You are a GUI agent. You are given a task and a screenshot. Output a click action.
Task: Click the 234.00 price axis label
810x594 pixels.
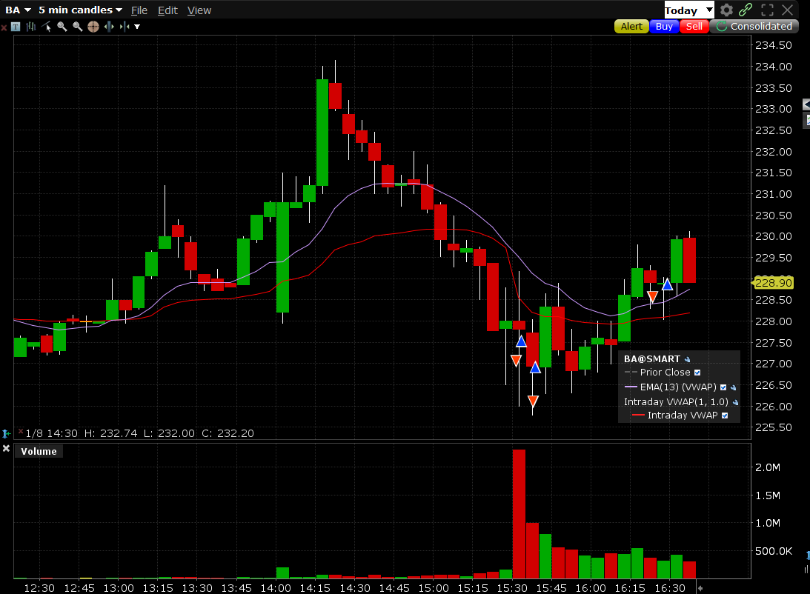(774, 67)
